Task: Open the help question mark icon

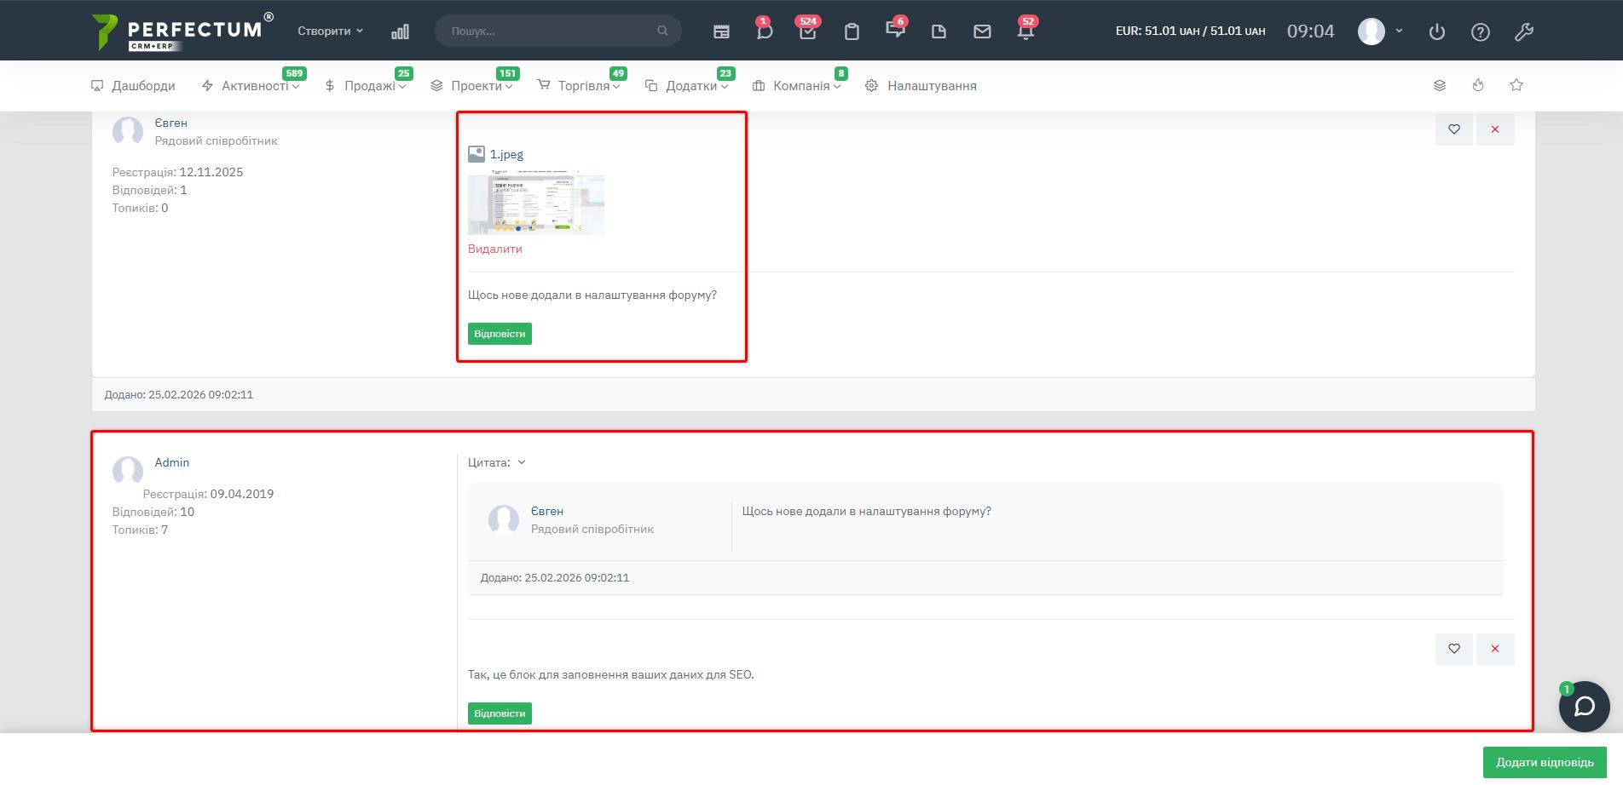Action: (1481, 32)
